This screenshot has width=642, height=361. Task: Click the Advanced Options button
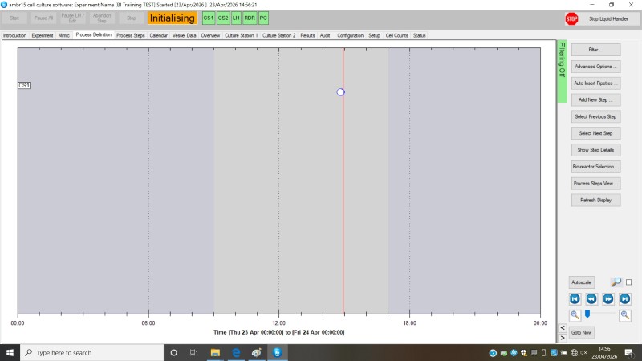point(595,67)
